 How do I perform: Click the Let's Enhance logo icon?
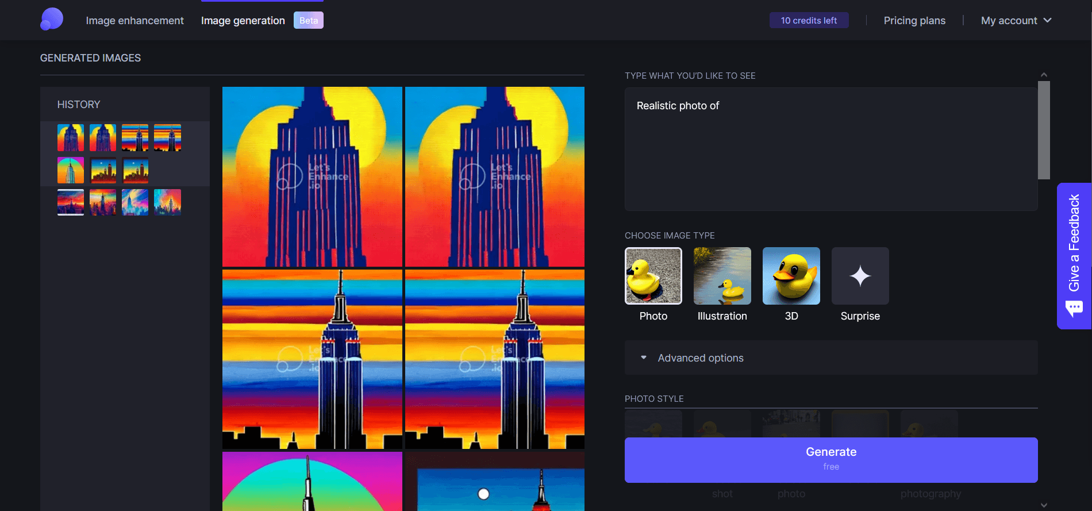52,20
